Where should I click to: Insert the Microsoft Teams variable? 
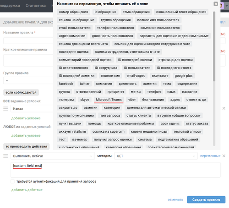(x=109, y=100)
